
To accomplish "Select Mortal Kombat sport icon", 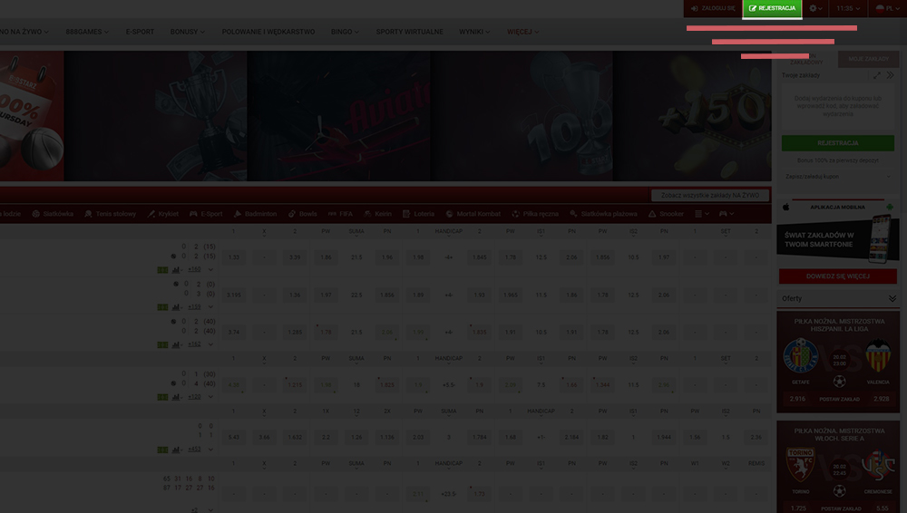I will point(473,214).
